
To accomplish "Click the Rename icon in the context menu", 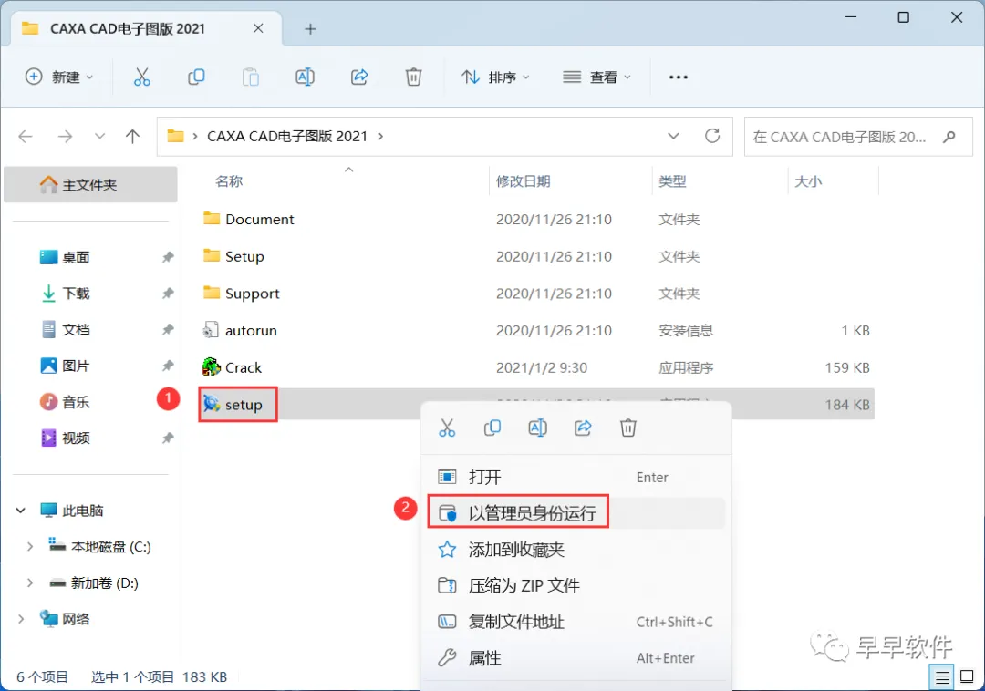I will [538, 428].
